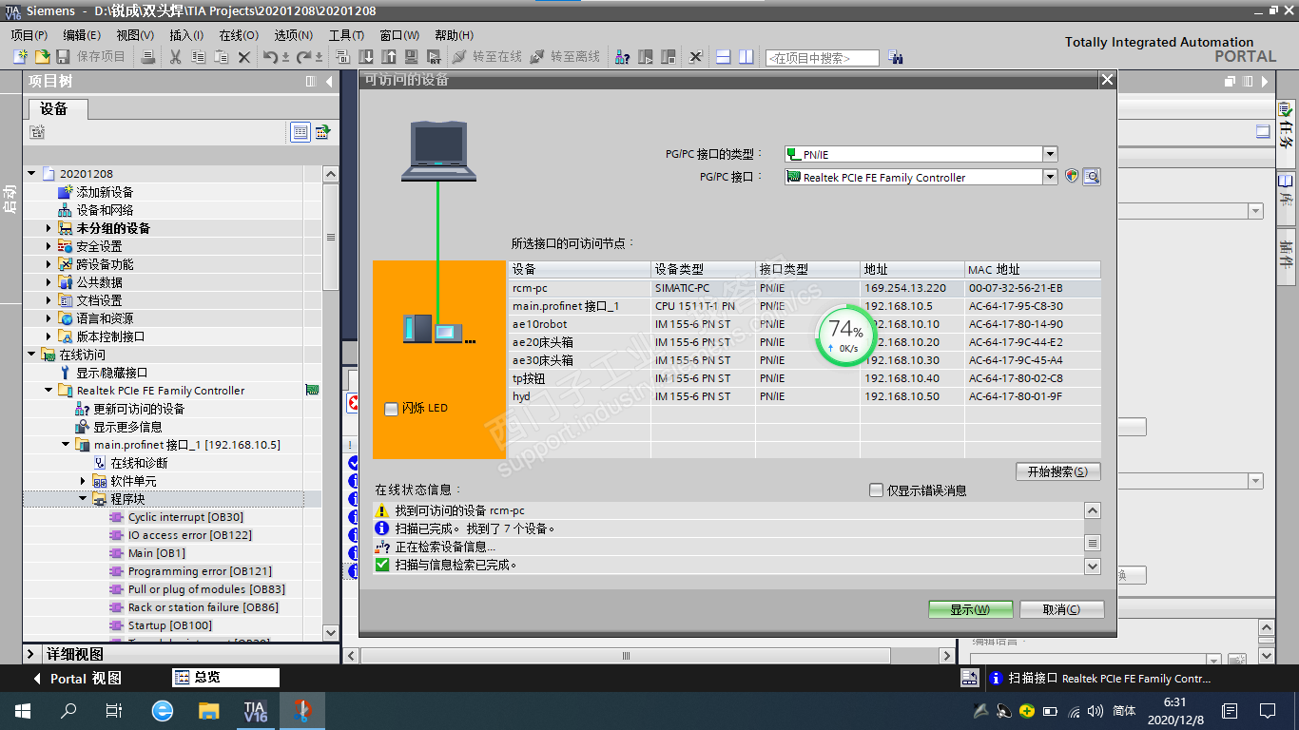This screenshot has width=1299, height=730.
Task: Toggle the project tree overview table icon
Action: pos(301,132)
